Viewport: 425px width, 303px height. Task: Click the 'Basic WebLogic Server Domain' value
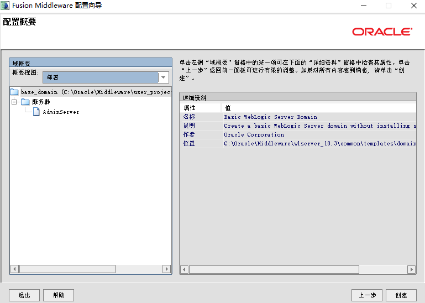coord(270,117)
